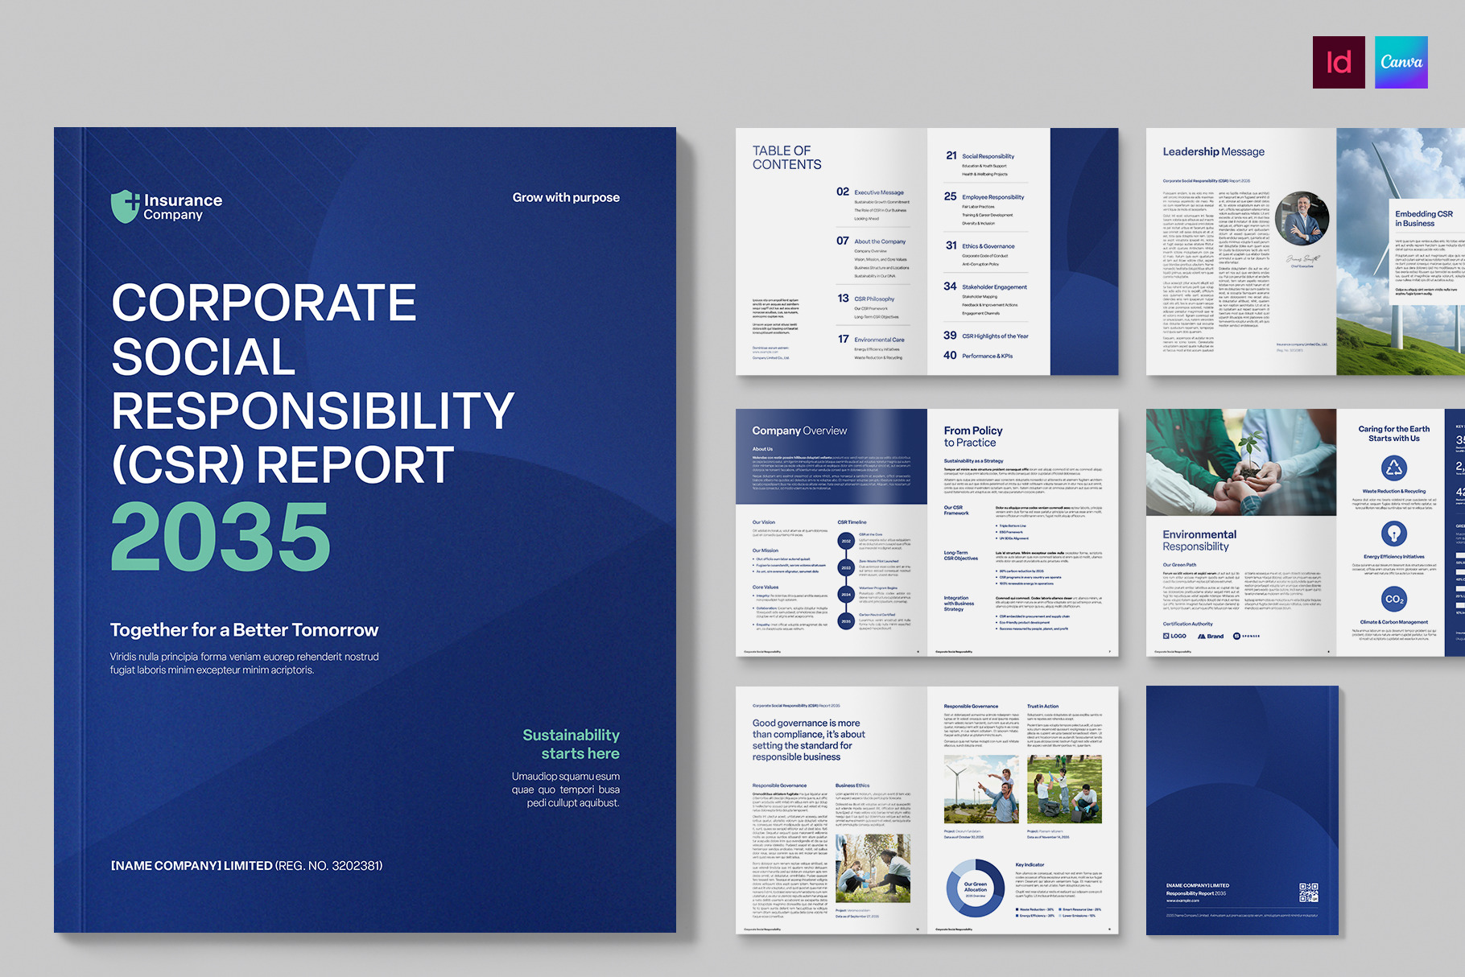Click the recycling icon above Waste Reduction
1465x977 pixels.
(1393, 468)
